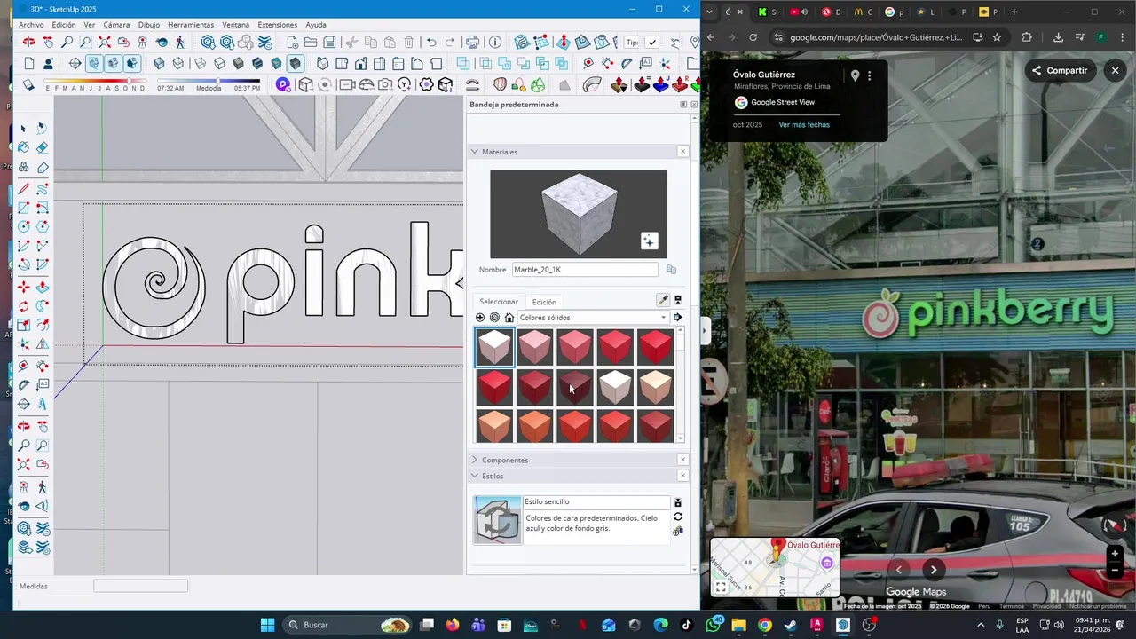Toggle Wireframe face style cube

pos(199,64)
